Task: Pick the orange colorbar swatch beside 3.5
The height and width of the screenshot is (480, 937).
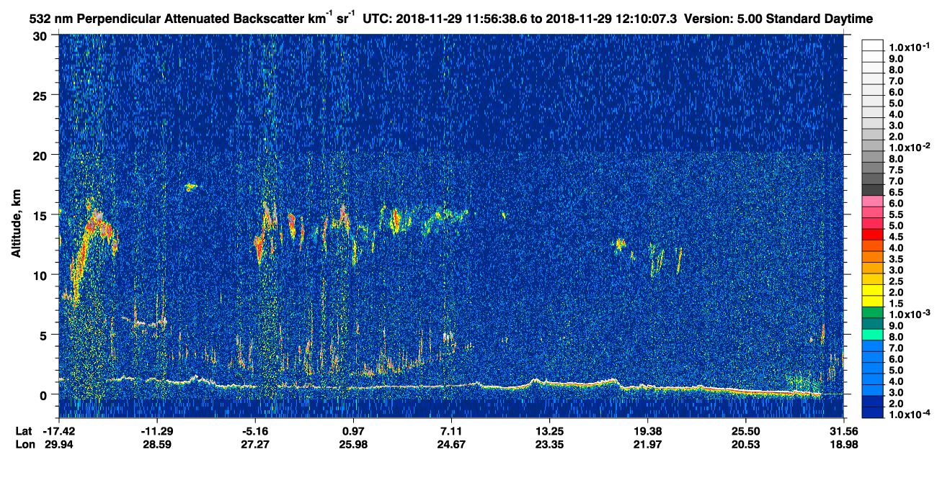Action: coord(873,256)
